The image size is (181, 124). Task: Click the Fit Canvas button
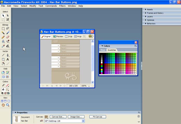(98, 117)
